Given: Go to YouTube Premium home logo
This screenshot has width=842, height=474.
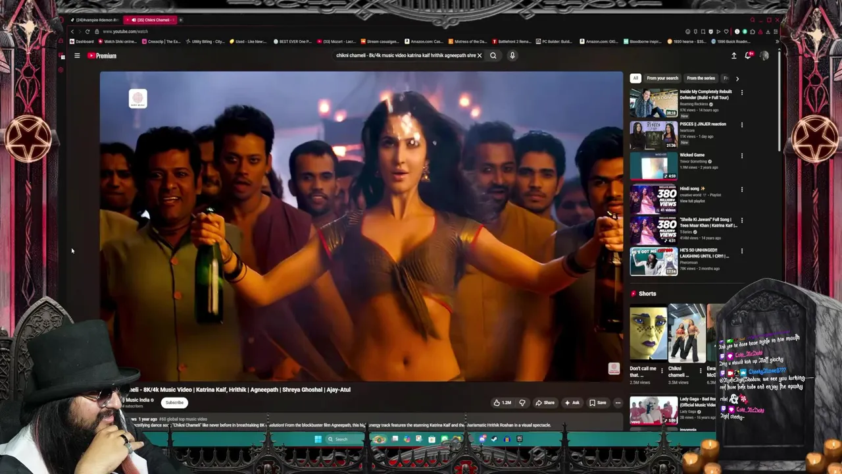Looking at the screenshot, I should click(x=102, y=56).
